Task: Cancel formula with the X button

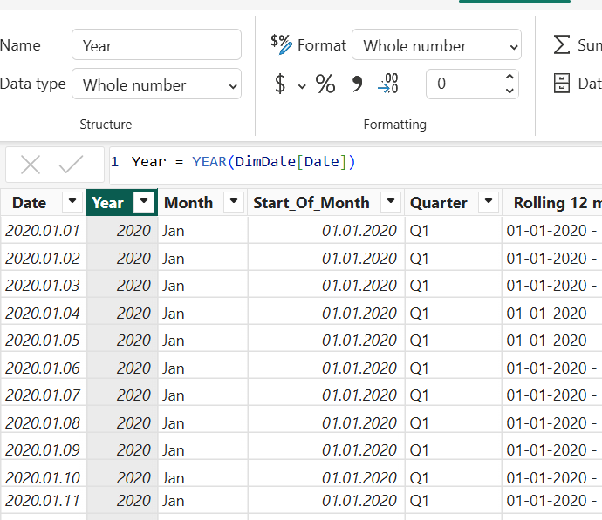Action: coord(31,165)
